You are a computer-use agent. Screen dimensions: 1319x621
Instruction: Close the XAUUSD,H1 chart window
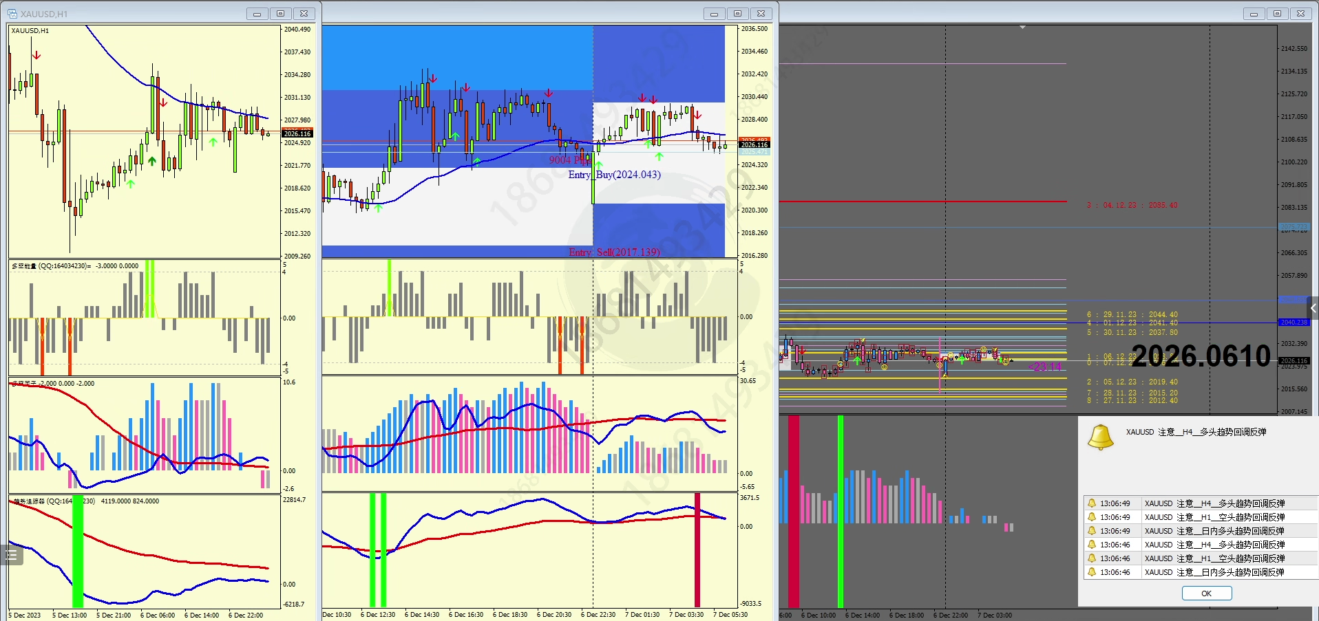(x=304, y=14)
